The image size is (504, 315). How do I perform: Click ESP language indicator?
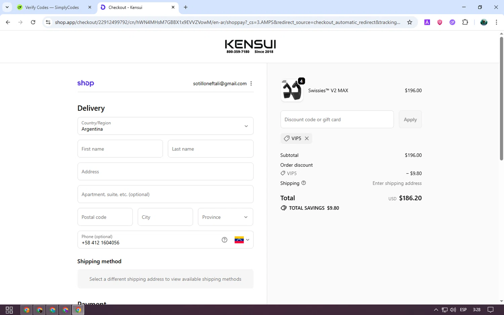click(463, 310)
